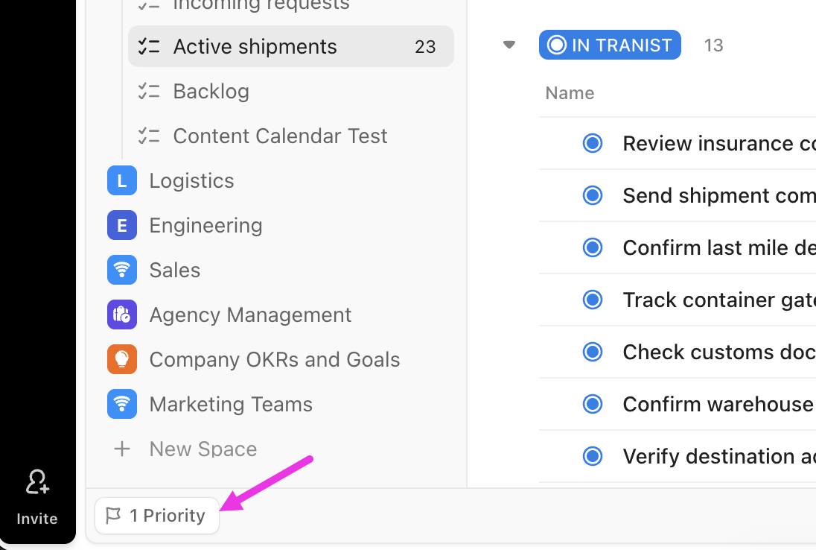Toggle status circle for Review insurance task
Screen dimensions: 816x550
pyautogui.click(x=592, y=143)
